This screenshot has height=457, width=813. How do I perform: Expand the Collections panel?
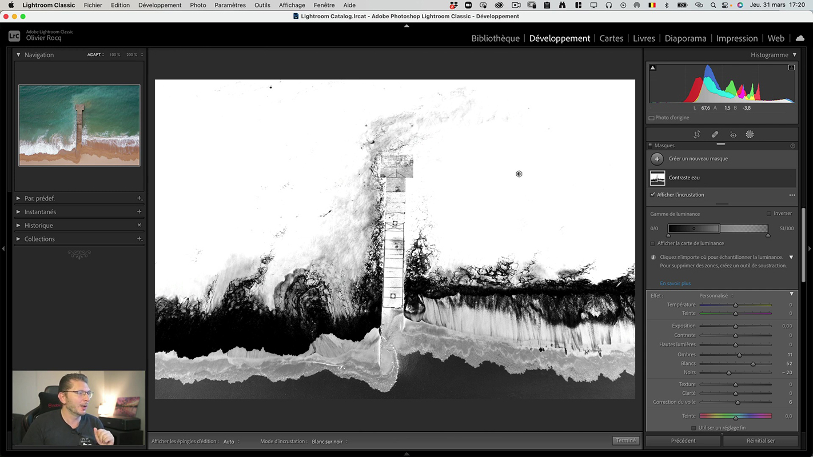point(18,239)
